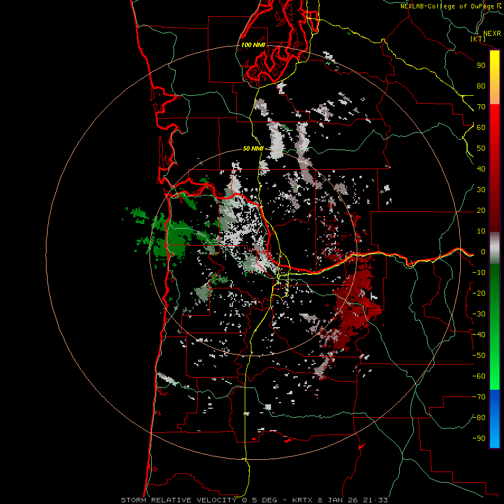Click the "KRTX" station ID in the caption
The height and width of the screenshot is (504, 504).
click(x=303, y=500)
